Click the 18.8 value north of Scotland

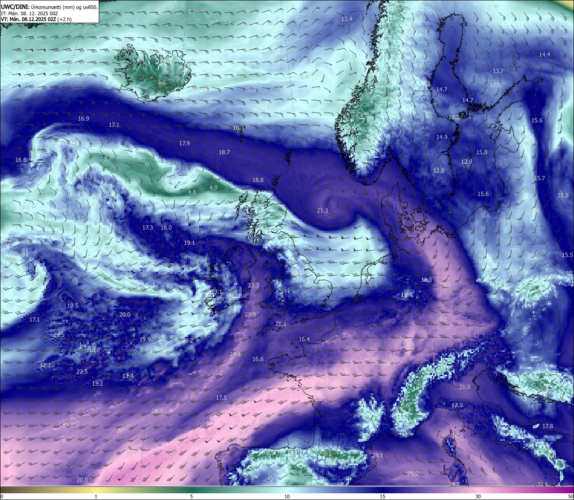258,180
